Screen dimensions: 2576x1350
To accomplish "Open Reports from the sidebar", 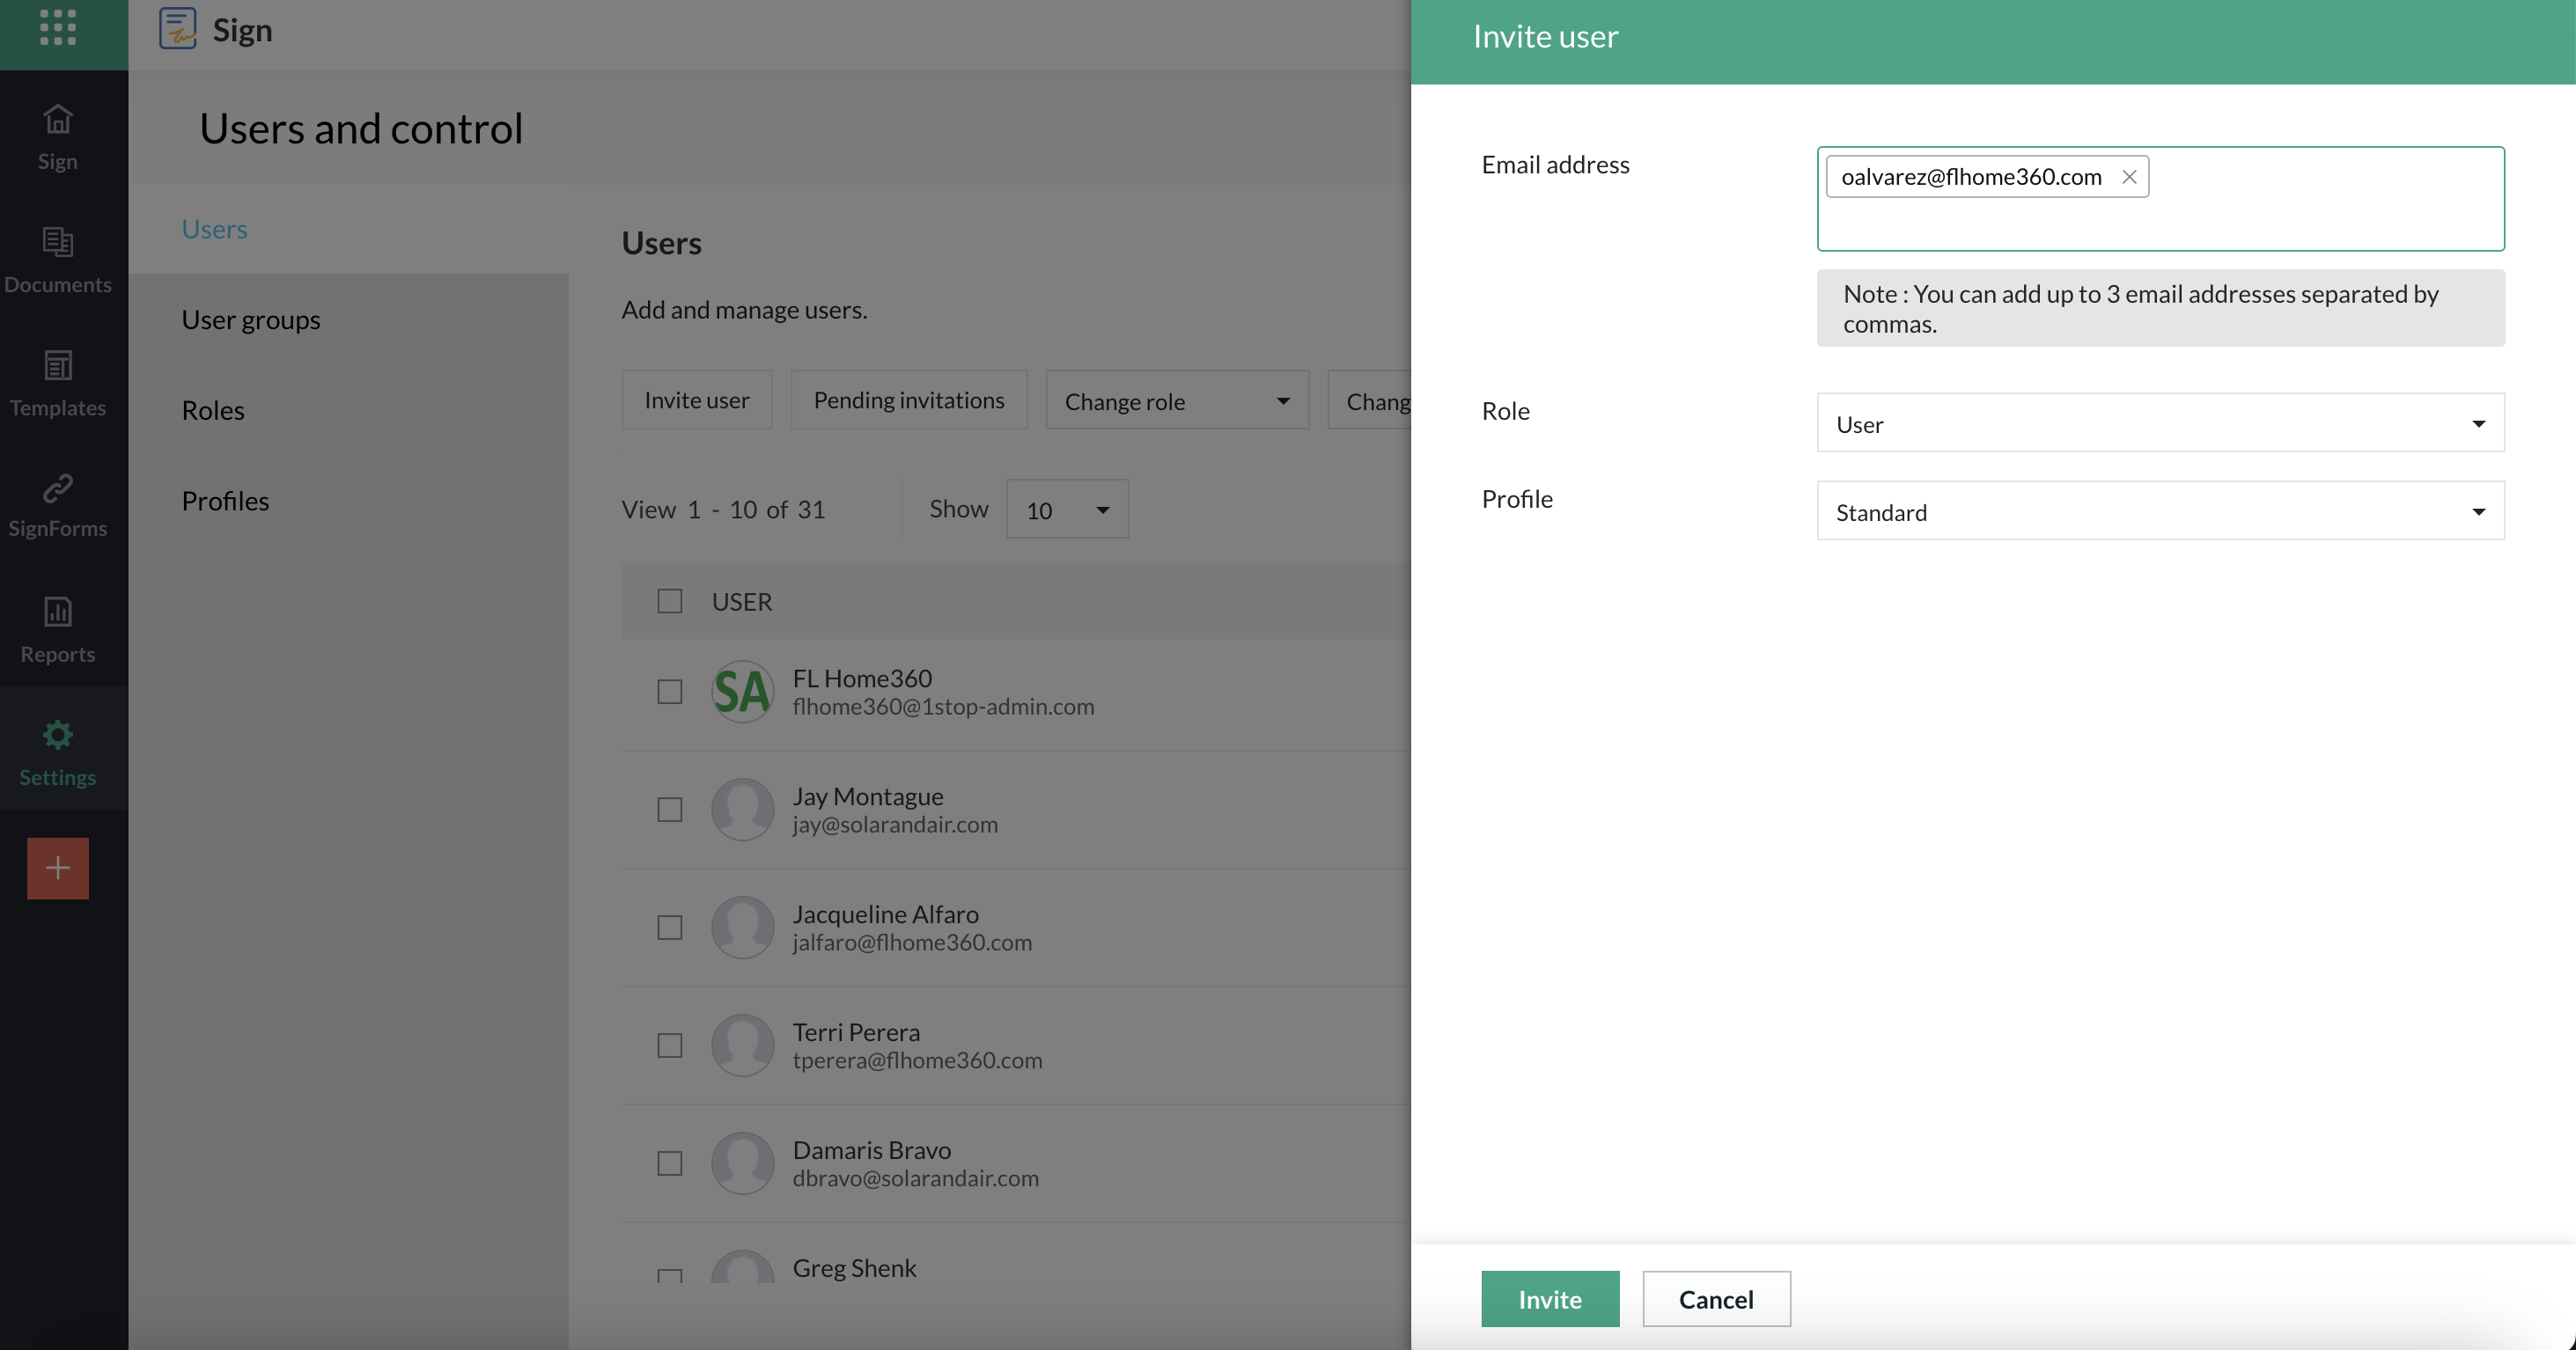I will click(57, 629).
